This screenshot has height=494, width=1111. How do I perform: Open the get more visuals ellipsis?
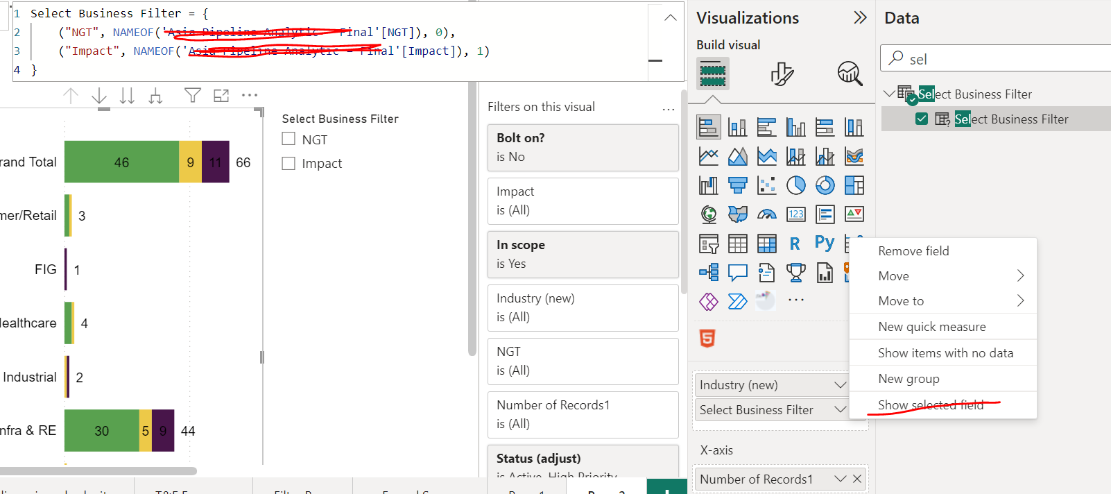point(796,300)
